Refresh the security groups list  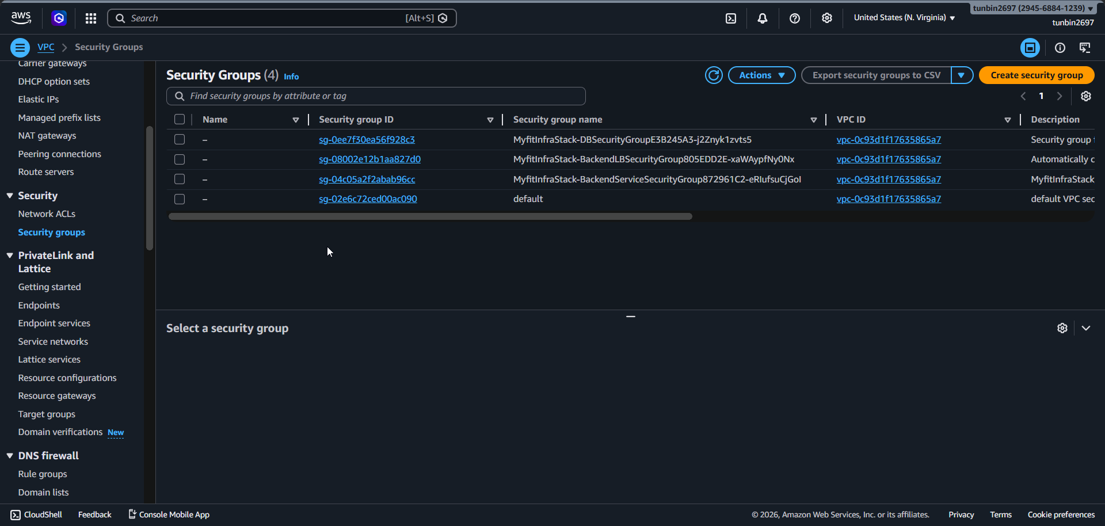(714, 75)
